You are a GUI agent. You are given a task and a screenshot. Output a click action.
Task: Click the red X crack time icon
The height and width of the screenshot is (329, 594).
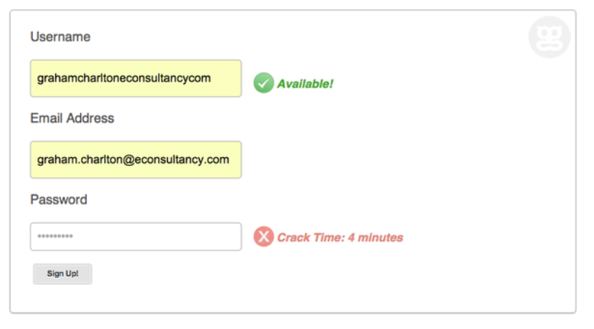tap(264, 236)
